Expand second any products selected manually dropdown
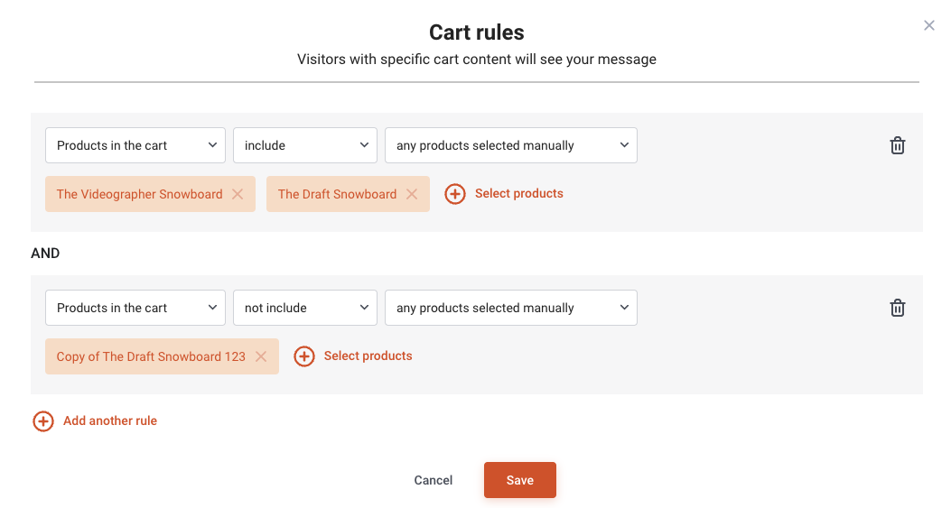Screen dimensions: 951x508 510,308
